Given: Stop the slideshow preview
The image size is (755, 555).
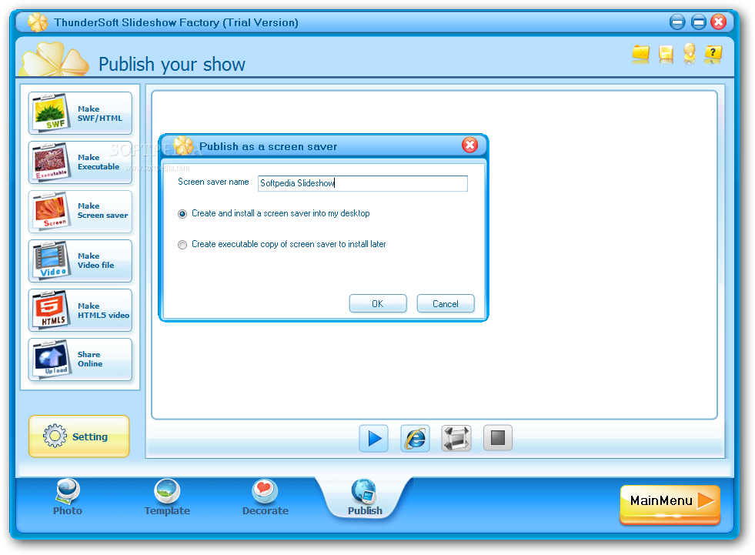Looking at the screenshot, I should [x=497, y=438].
